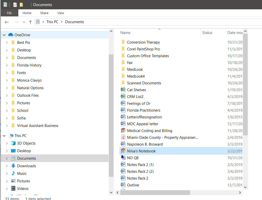262x200 pixels.
Task: Click the Videos filmstrip icon
Action: (x=13, y=188)
